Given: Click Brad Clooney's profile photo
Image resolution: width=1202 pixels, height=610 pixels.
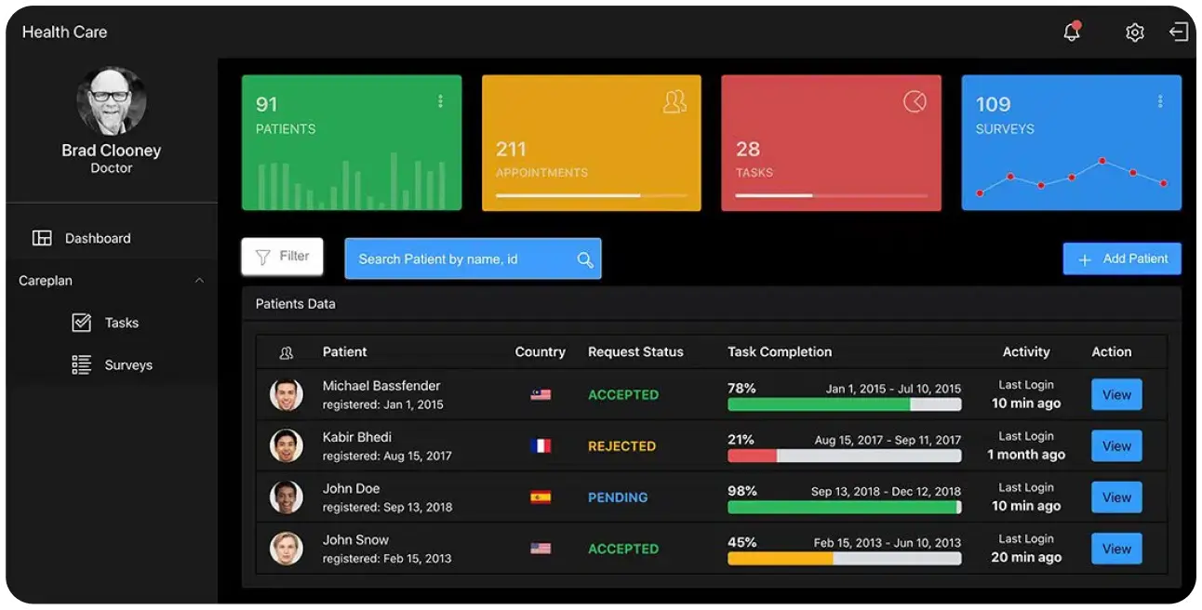Looking at the screenshot, I should point(112,100).
